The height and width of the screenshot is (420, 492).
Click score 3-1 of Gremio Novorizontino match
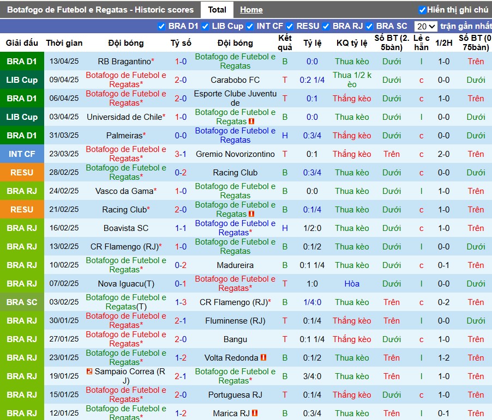[x=181, y=154]
